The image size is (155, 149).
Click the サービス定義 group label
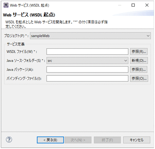(16, 44)
